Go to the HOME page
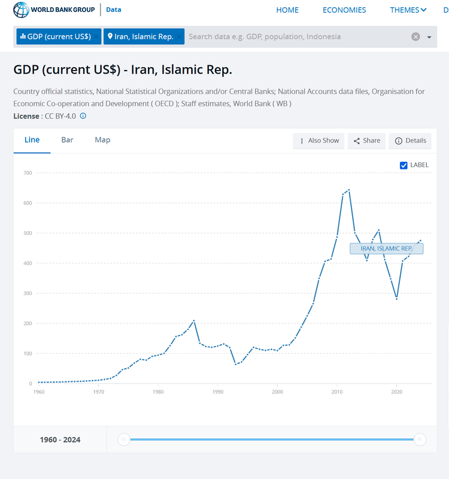This screenshot has height=479, width=449. click(x=287, y=10)
